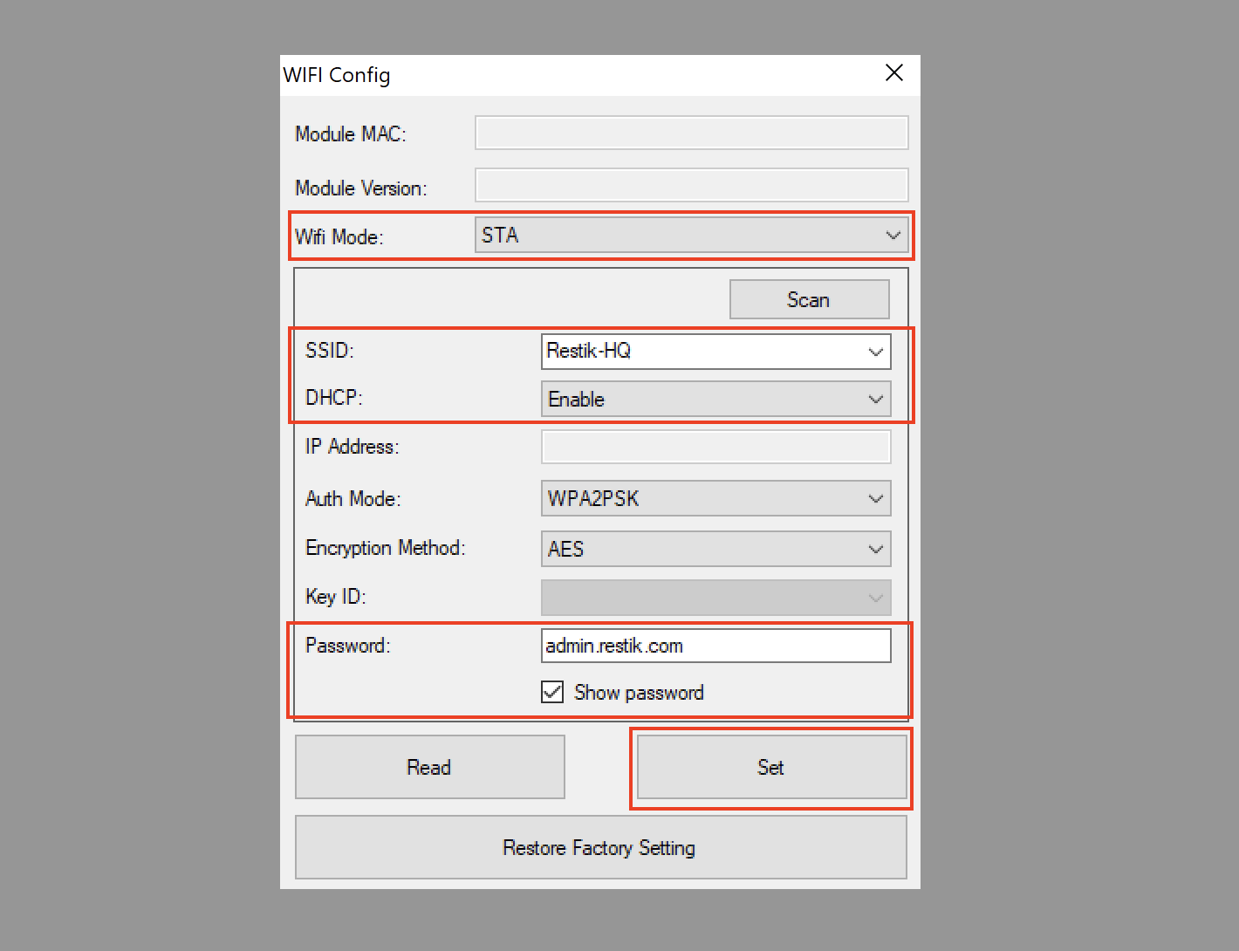
Task: Expand the SSID list with its arrow
Action: point(875,352)
